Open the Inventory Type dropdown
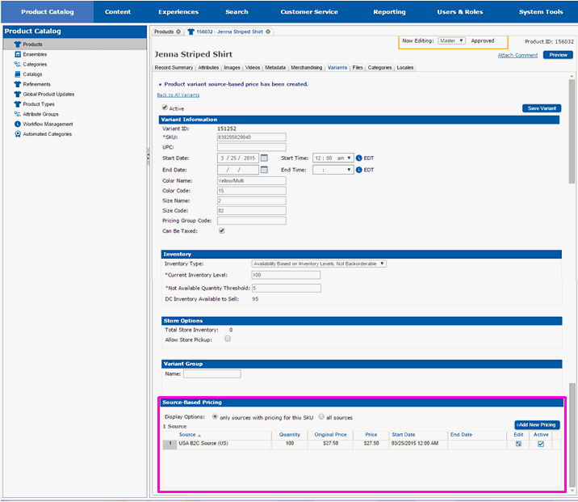Screen dimensions: 578x502 point(319,264)
